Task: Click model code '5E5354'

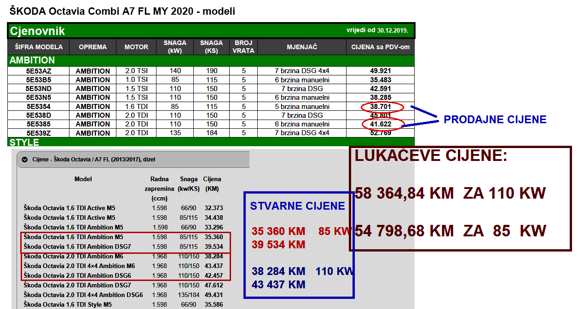Action: pos(39,106)
